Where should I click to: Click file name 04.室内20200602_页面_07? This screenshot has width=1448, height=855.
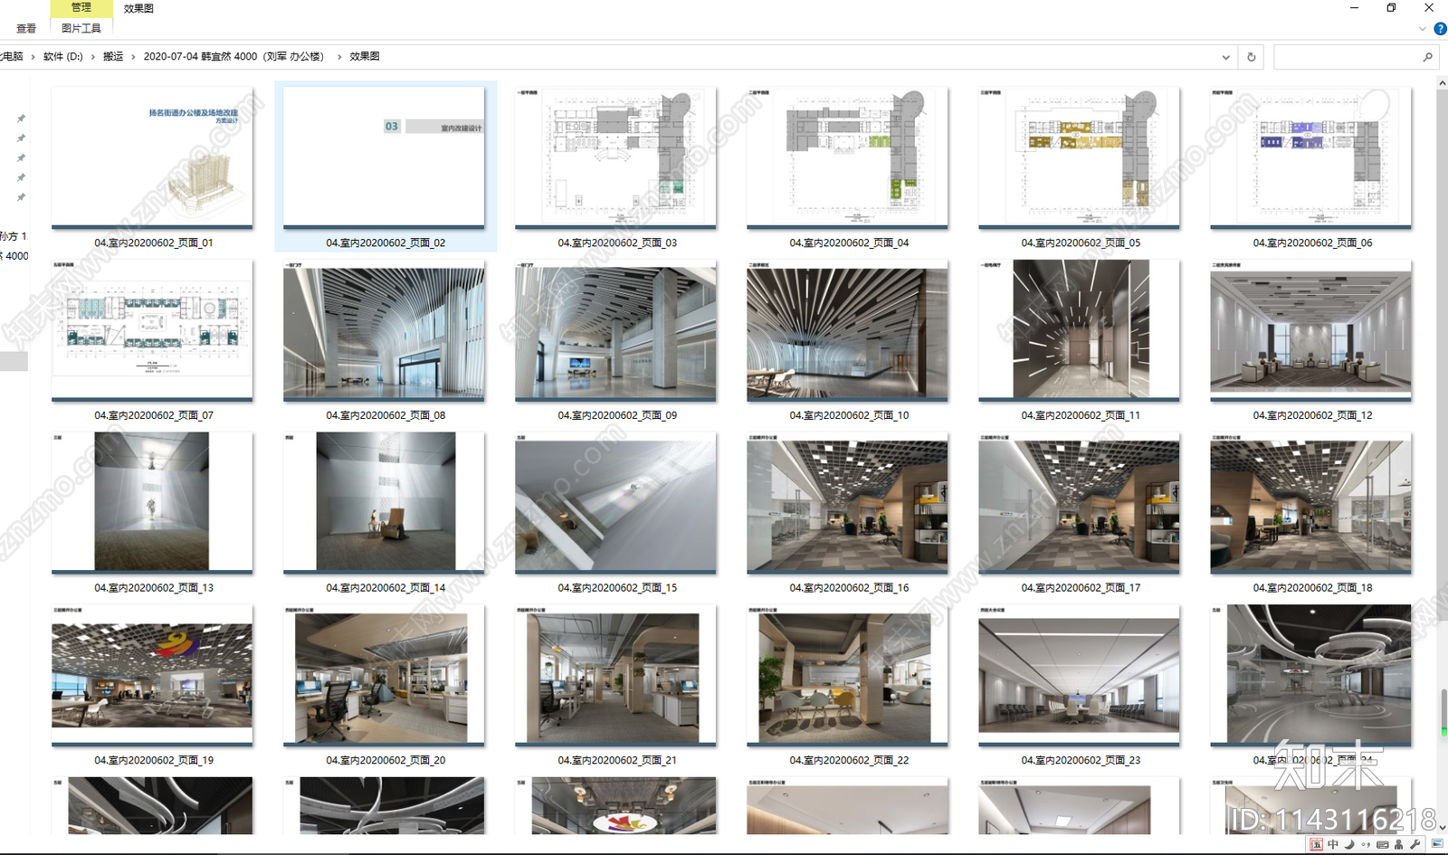tap(154, 416)
